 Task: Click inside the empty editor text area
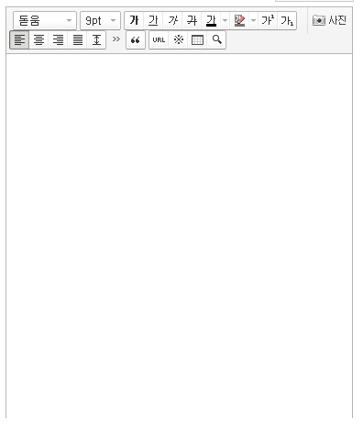pyautogui.click(x=179, y=236)
